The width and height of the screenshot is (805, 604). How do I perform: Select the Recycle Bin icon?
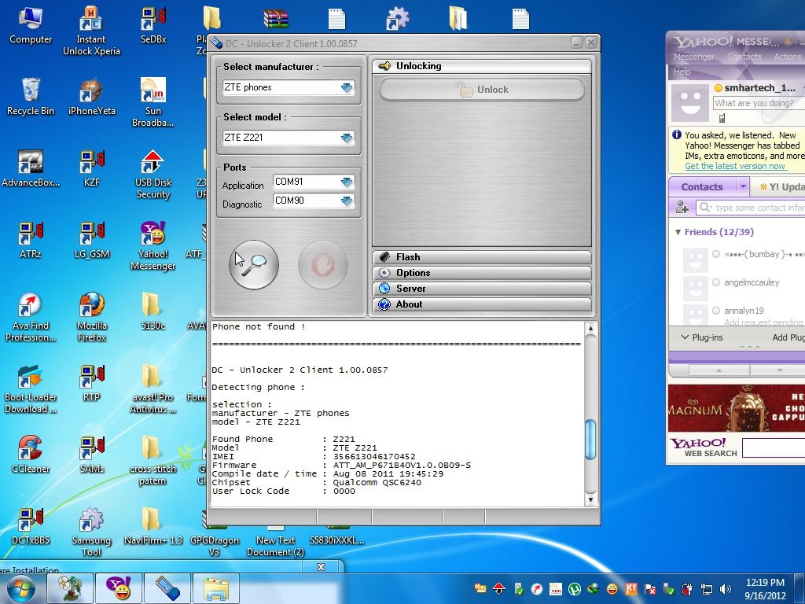pos(31,97)
